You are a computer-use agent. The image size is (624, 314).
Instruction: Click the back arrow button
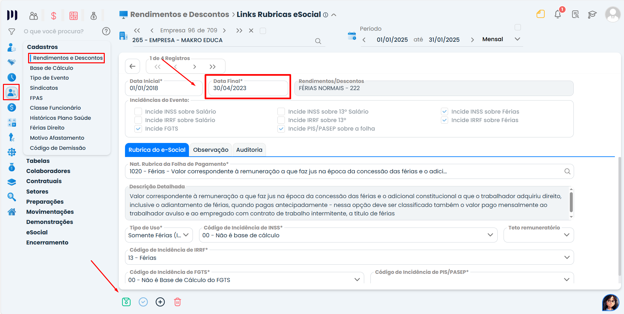click(133, 67)
